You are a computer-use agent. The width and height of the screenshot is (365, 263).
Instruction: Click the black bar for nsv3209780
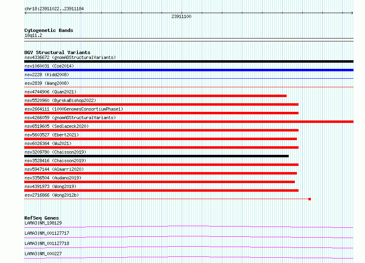[156, 156]
